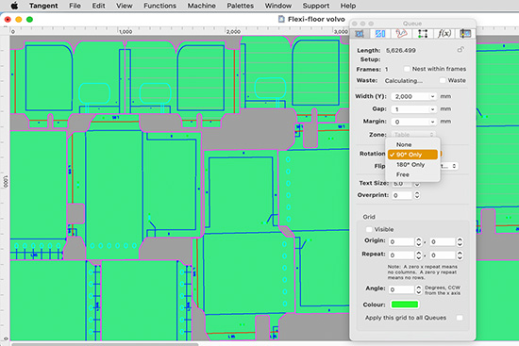Toggle the Grid Visible checkbox
Viewport: 519px width, 346px height.
(x=369, y=229)
